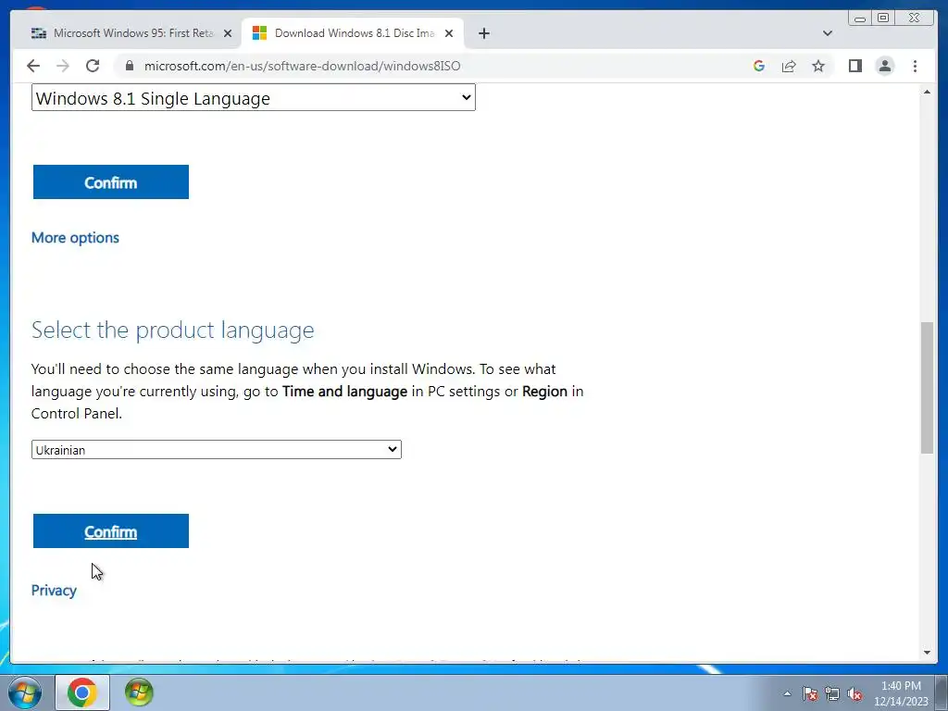
Task: Reload the current page
Action: (x=93, y=66)
